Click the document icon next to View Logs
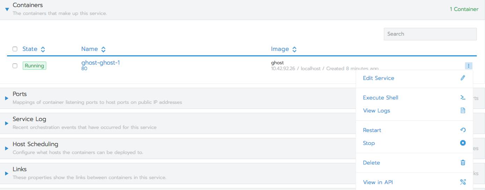 pos(463,110)
